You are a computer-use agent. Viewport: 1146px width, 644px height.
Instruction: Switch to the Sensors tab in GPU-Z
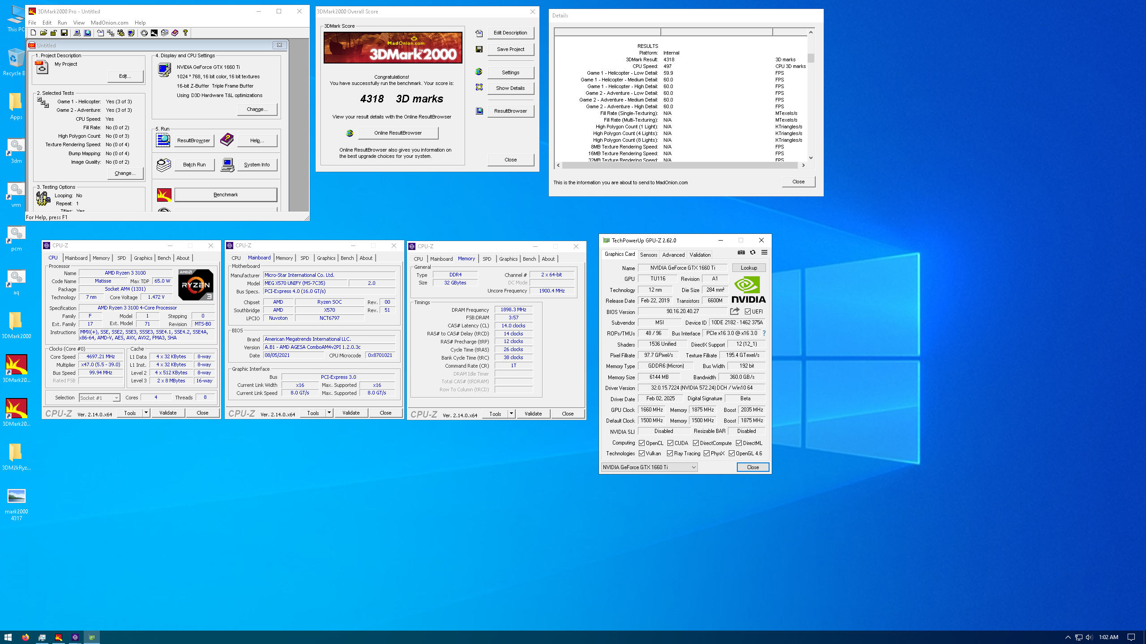(x=649, y=254)
